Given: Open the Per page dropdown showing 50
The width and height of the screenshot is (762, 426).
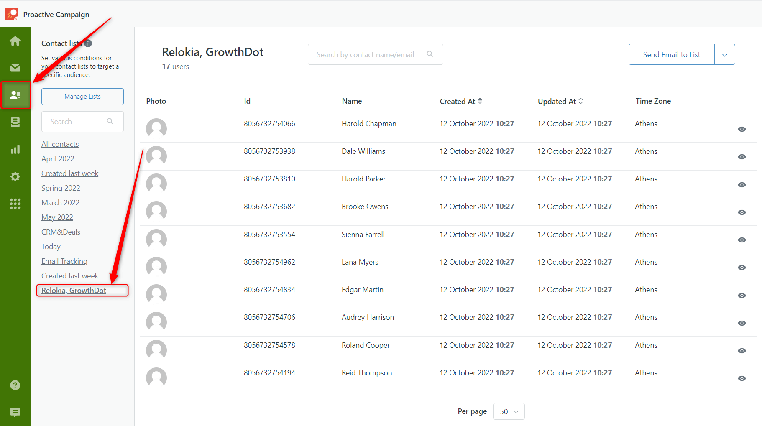Looking at the screenshot, I should click(509, 411).
